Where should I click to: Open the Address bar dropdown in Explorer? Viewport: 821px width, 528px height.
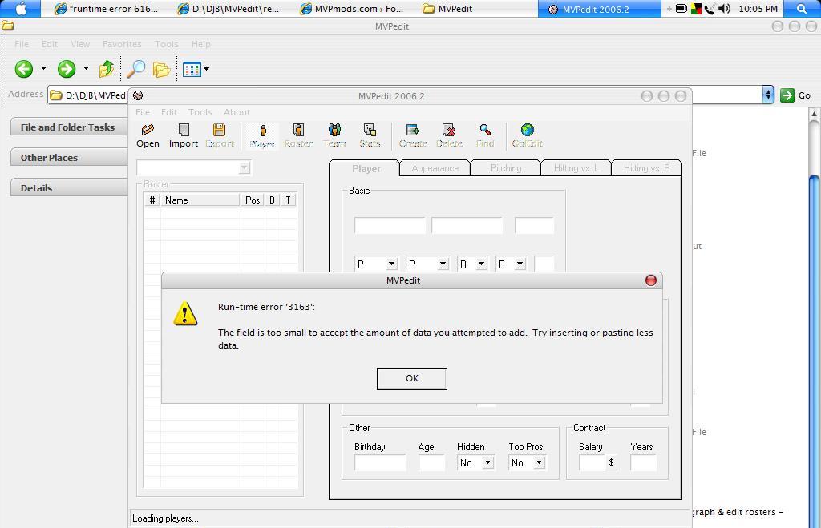coord(768,95)
